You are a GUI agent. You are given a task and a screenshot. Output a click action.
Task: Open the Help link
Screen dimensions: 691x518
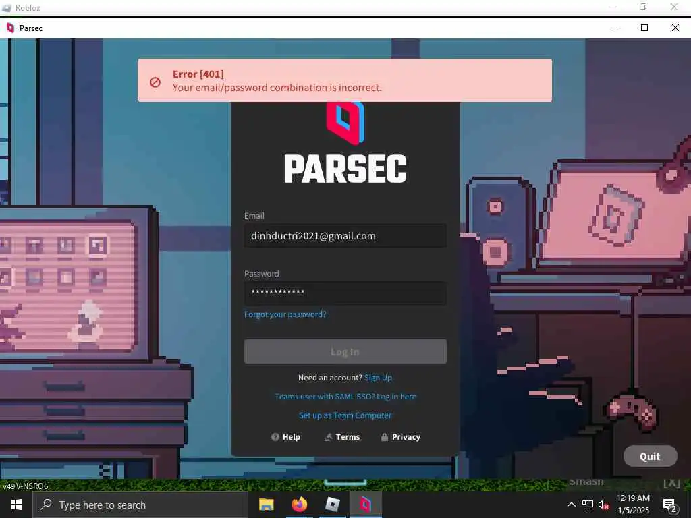tap(285, 437)
